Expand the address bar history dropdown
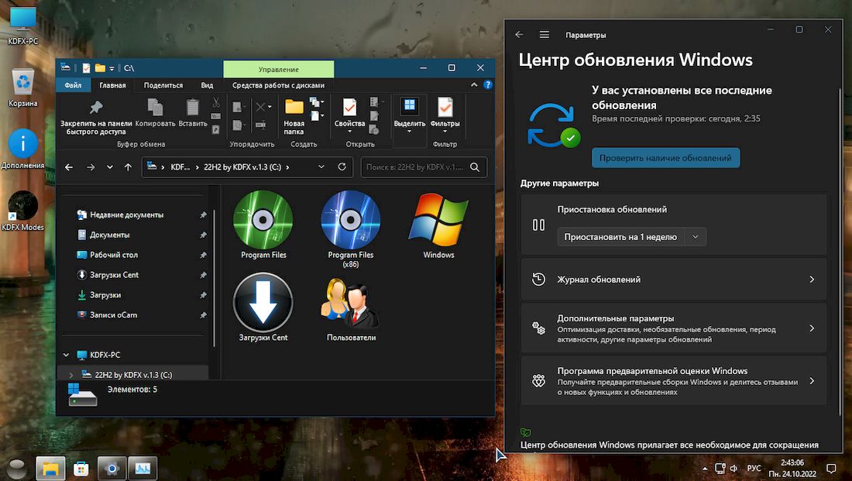The height and width of the screenshot is (481, 852). pyautogui.click(x=321, y=167)
